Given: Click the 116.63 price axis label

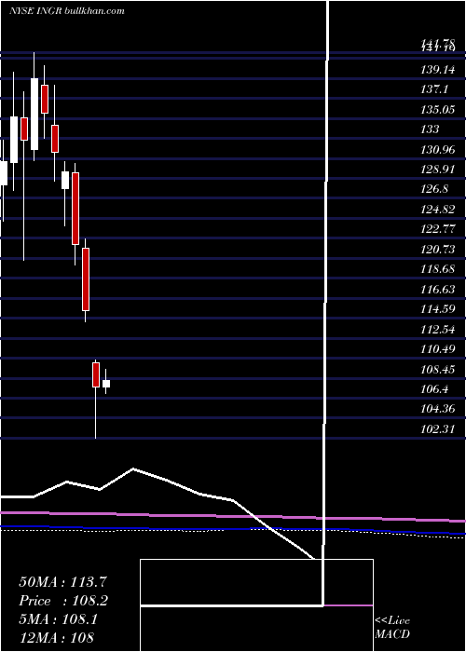Looking at the screenshot, I should point(438,289).
